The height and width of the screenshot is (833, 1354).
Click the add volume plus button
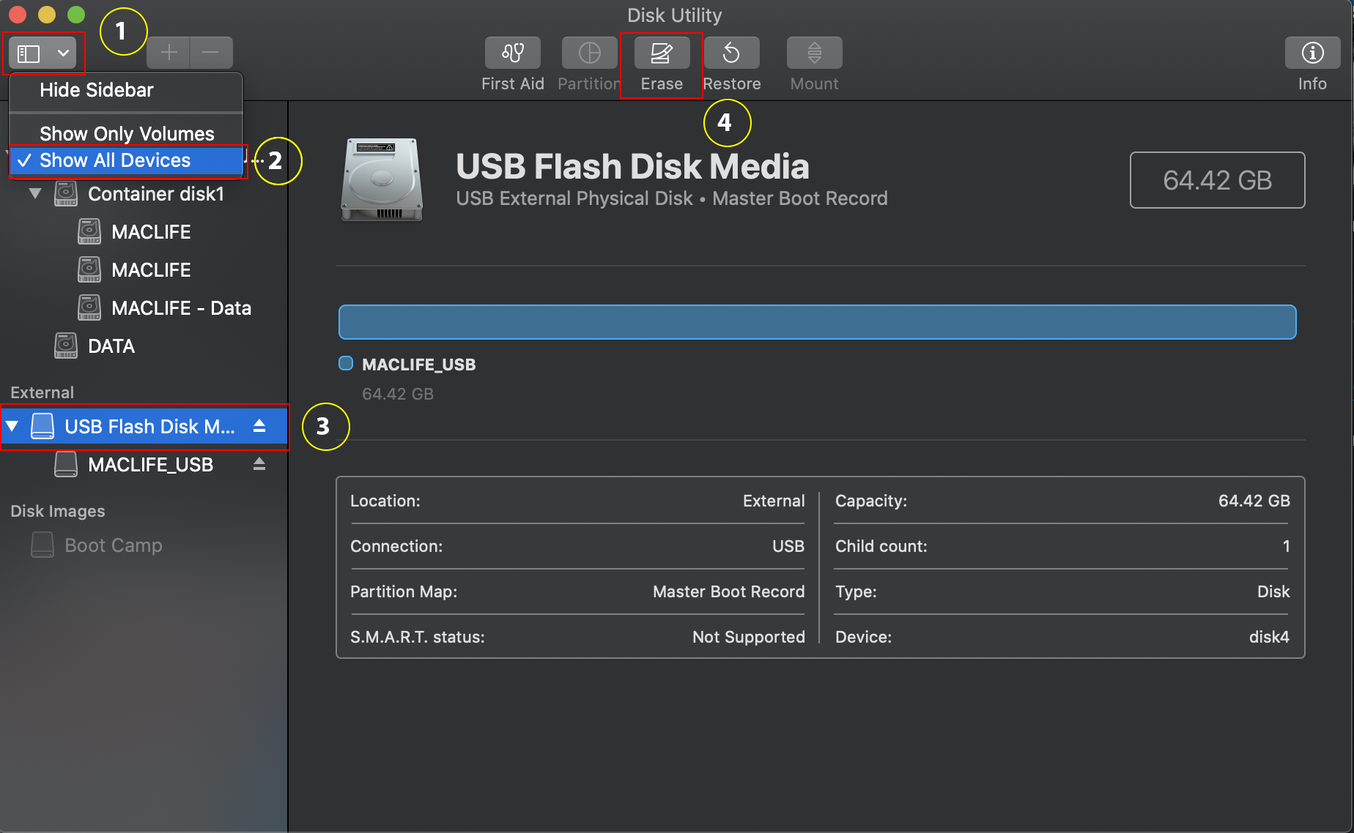(169, 53)
